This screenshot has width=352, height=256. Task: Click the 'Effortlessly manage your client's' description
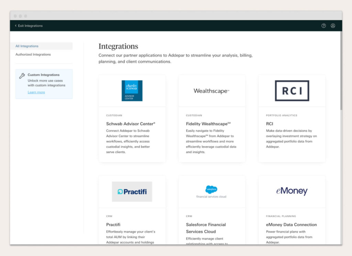(x=131, y=237)
